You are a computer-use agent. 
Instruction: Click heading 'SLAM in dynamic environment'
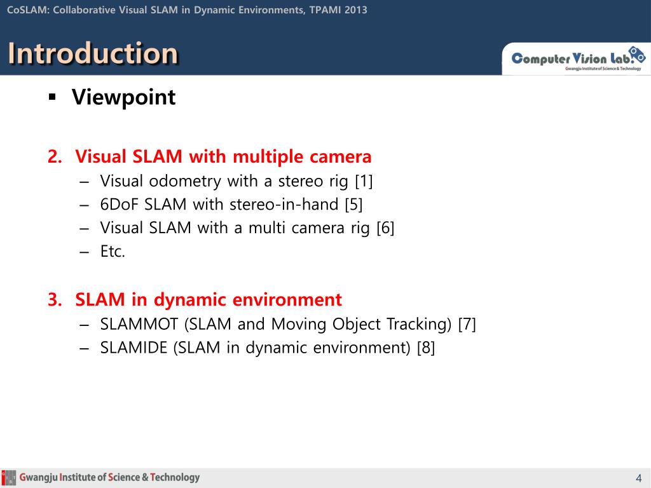[x=208, y=300]
